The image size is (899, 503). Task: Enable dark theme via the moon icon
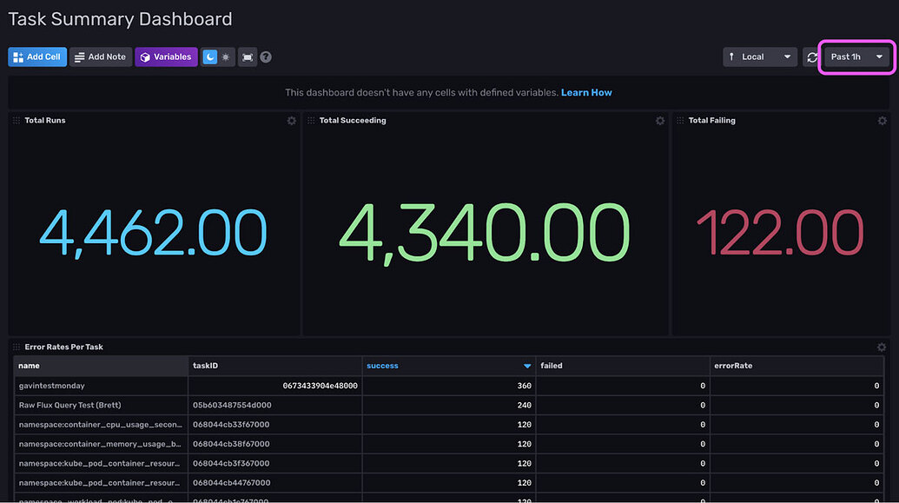(210, 56)
